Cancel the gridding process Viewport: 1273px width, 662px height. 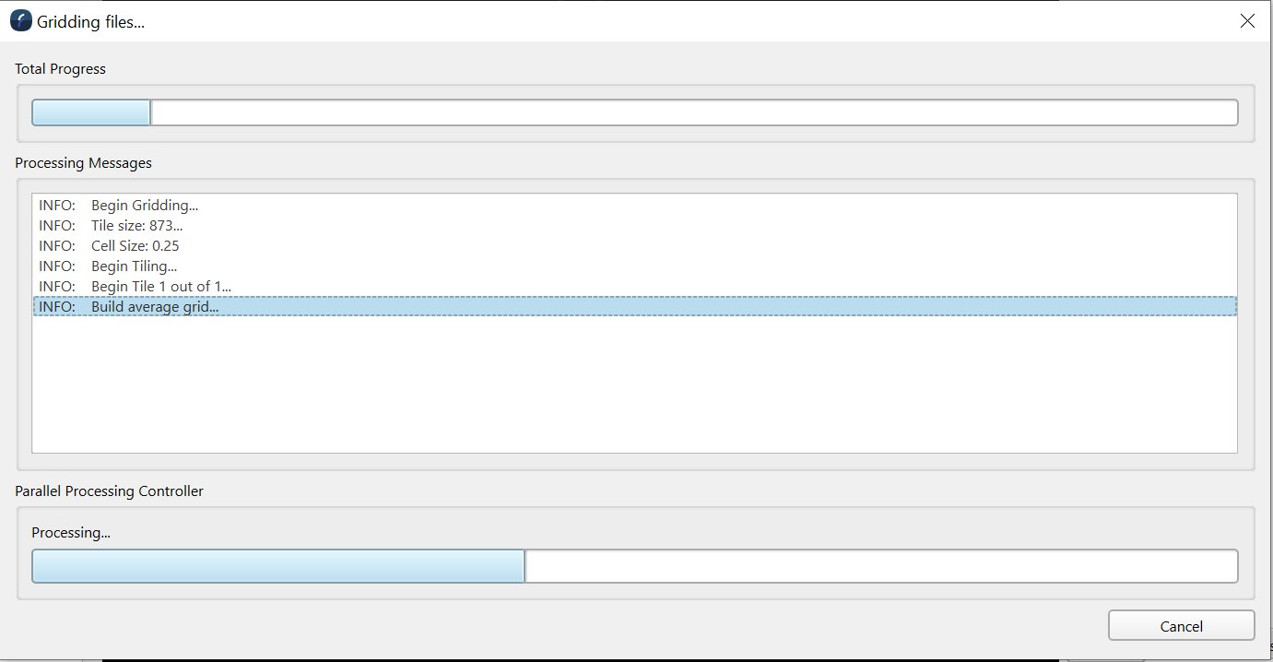1181,626
